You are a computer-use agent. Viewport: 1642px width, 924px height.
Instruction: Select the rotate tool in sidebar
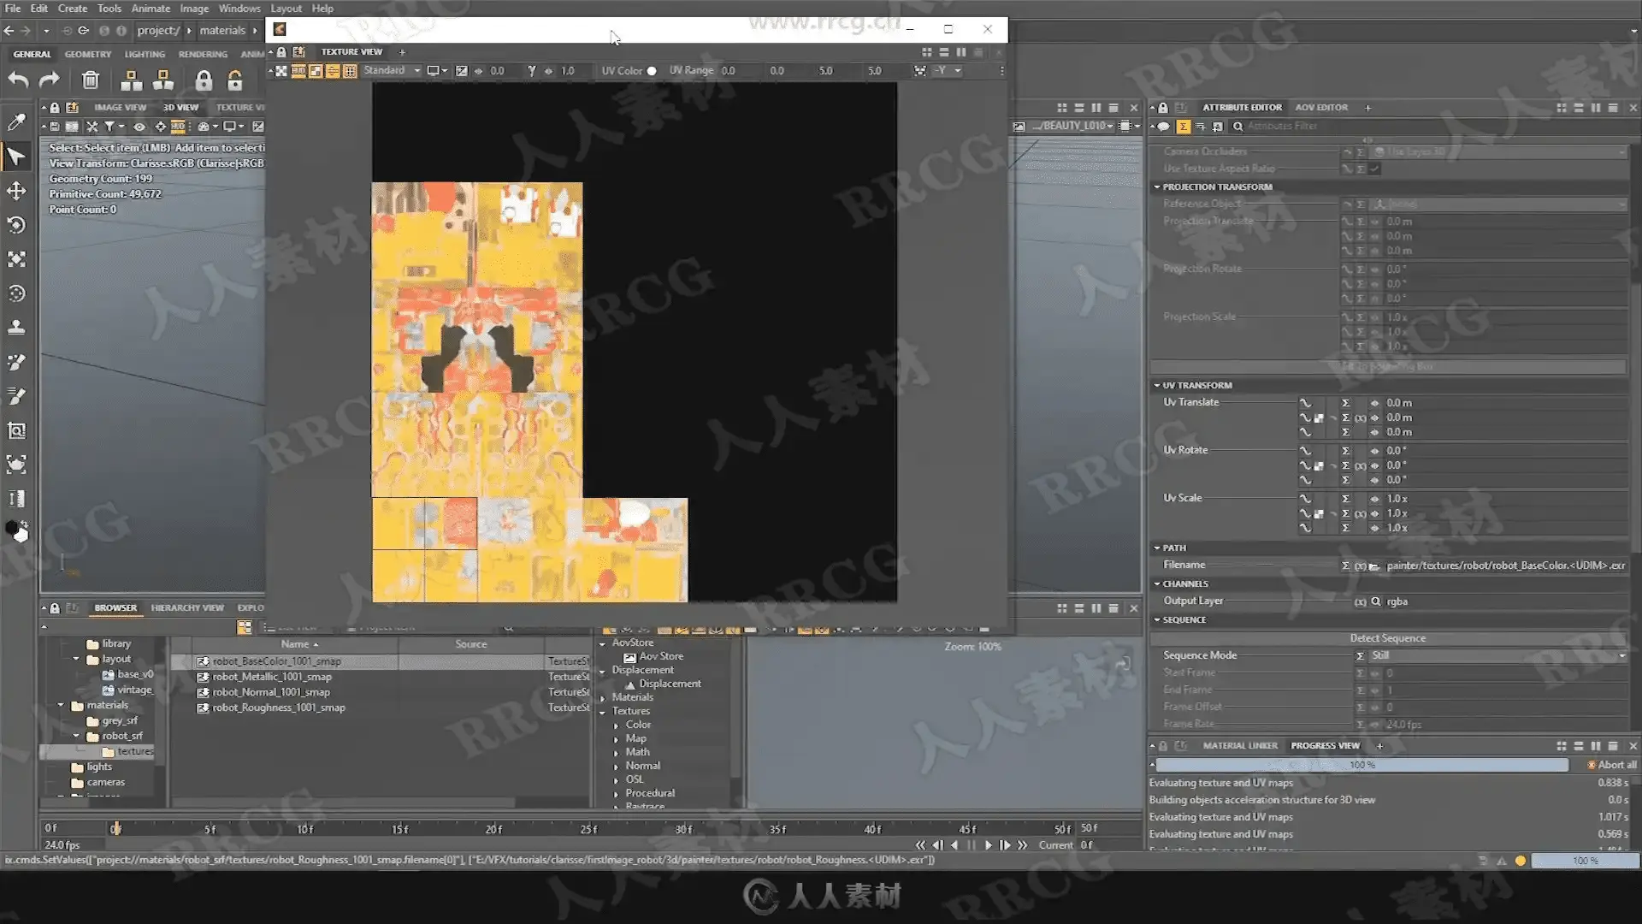point(16,225)
